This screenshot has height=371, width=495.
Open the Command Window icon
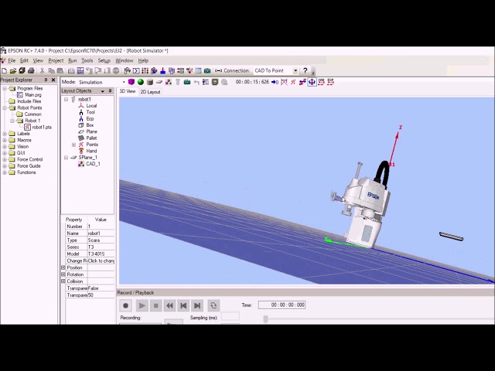coord(136,70)
